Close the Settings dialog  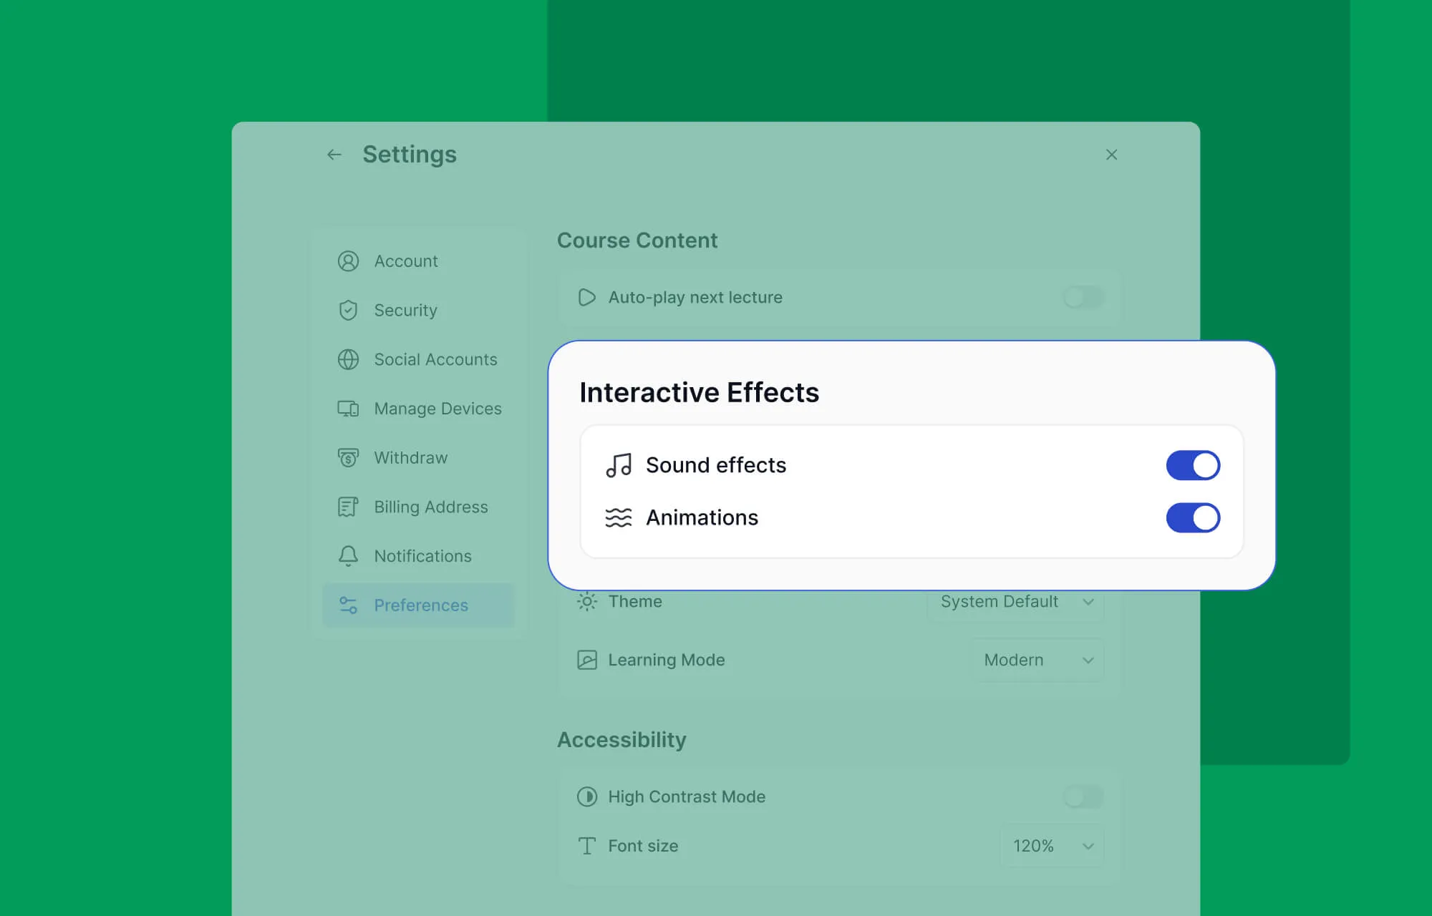click(1111, 155)
